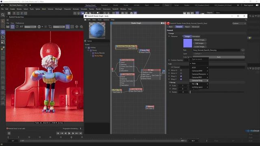Uncheck the Wrap V checkbox
This screenshot has width=260, height=146.
(181, 79)
